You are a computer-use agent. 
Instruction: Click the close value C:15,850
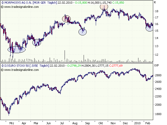pyautogui.click(x=118, y=3)
